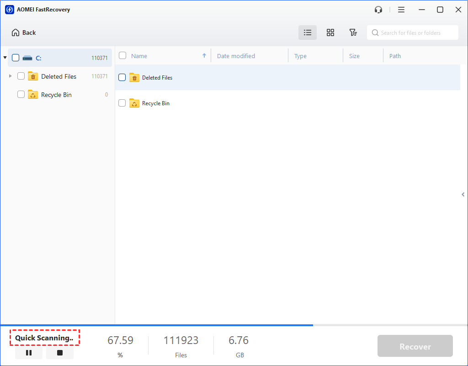468x366 pixels.
Task: Switch to grid thumbnail view
Action: coord(330,32)
